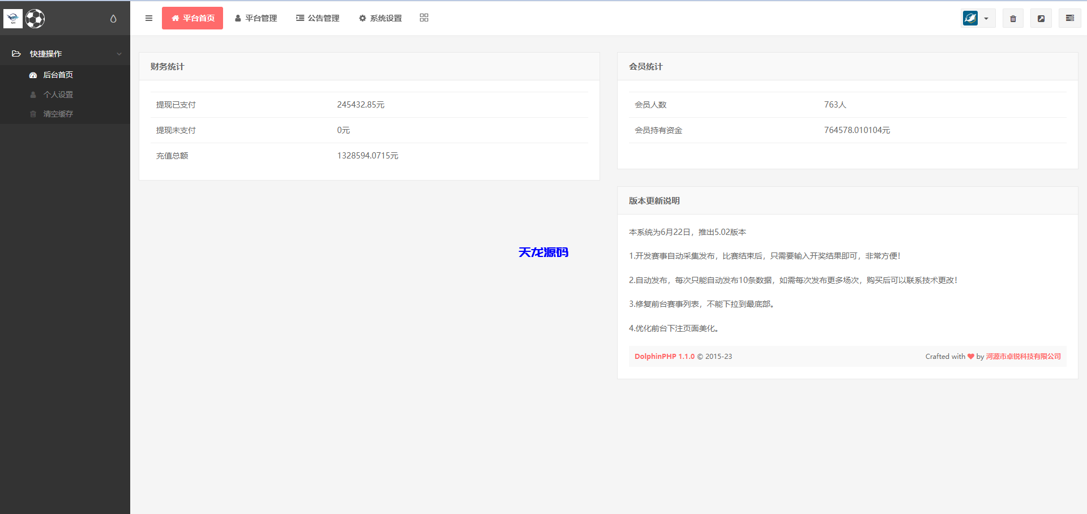This screenshot has width=1087, height=514.
Task: Open the theme/grid layout icon beside 系统设置
Action: click(x=423, y=18)
